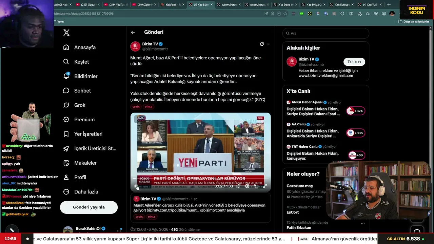Open BurakSakinOl account menu dots
The width and height of the screenshot is (434, 244).
(119, 230)
